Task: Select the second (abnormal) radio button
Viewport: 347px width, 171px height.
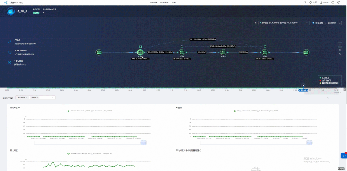Action: 327,23
